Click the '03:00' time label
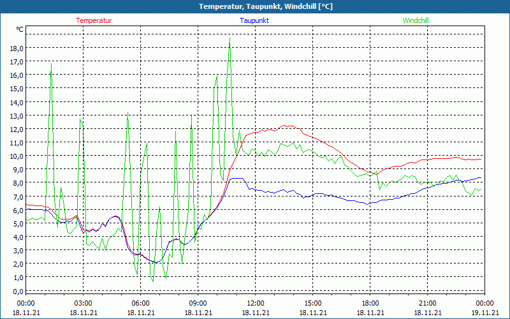 coord(84,304)
